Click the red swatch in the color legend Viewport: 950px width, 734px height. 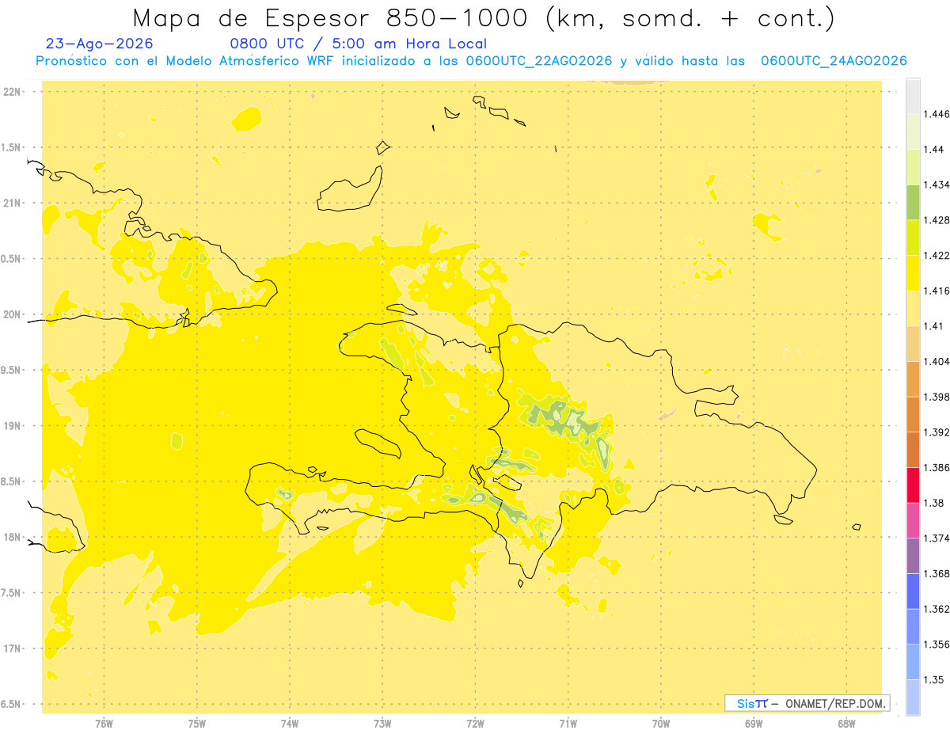(913, 485)
